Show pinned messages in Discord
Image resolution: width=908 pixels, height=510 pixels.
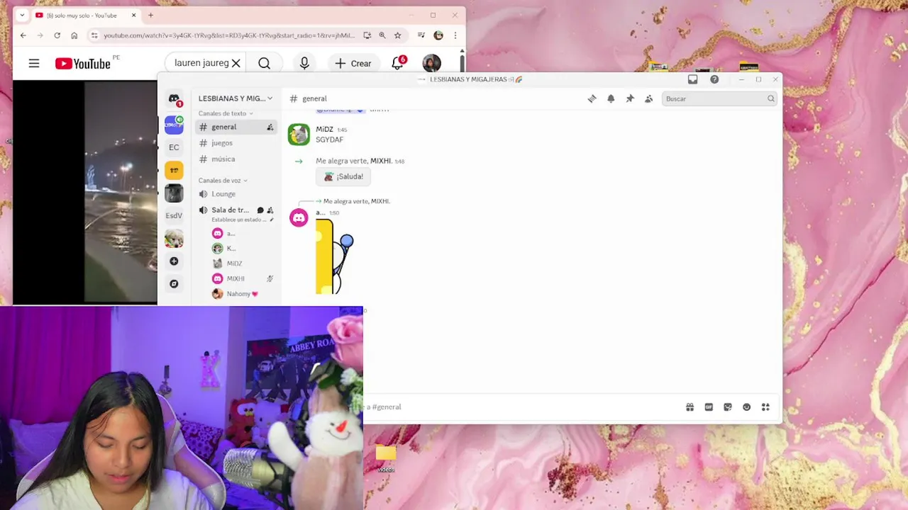[x=629, y=98]
